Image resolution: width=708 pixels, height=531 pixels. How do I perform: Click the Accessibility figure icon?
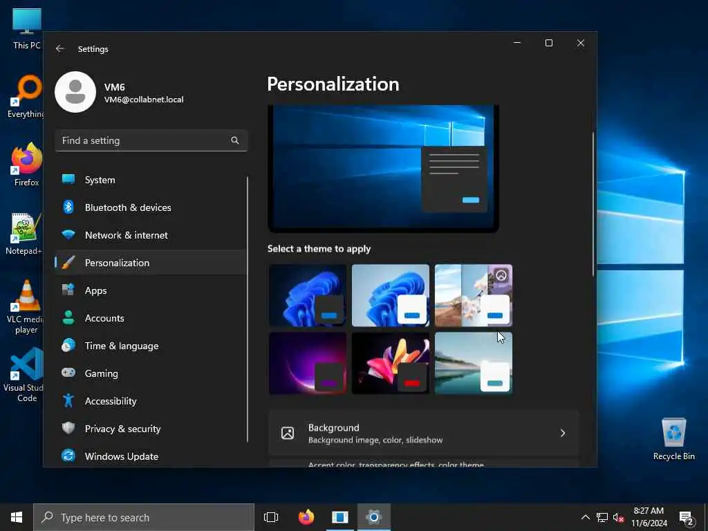[68, 400]
